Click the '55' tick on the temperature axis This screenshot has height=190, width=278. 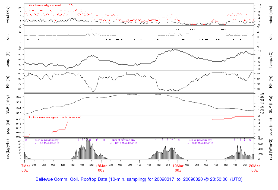click(x=20, y=49)
